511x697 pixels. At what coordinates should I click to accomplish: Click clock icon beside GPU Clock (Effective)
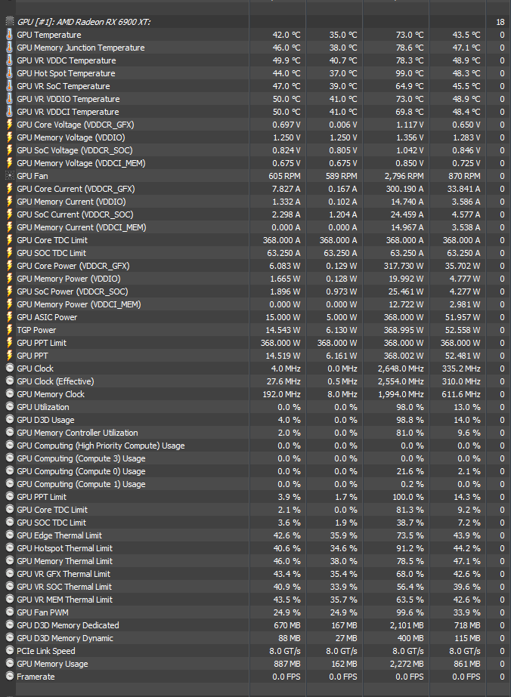[x=10, y=381]
